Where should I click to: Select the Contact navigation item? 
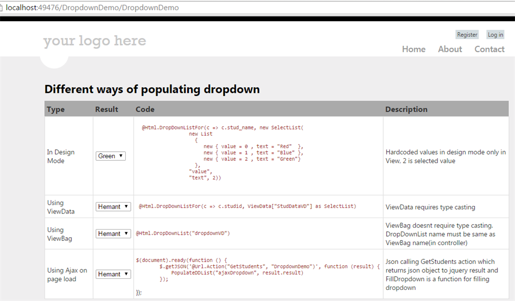click(x=489, y=49)
